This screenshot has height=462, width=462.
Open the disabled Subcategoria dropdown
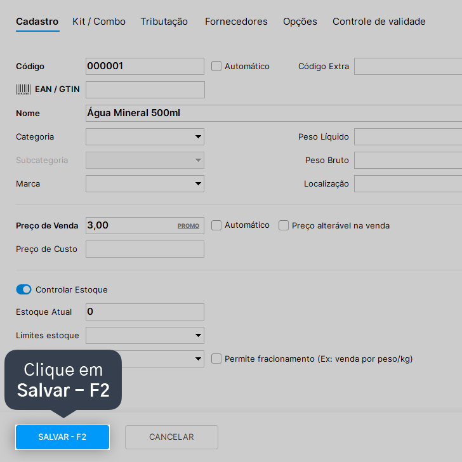[145, 161]
